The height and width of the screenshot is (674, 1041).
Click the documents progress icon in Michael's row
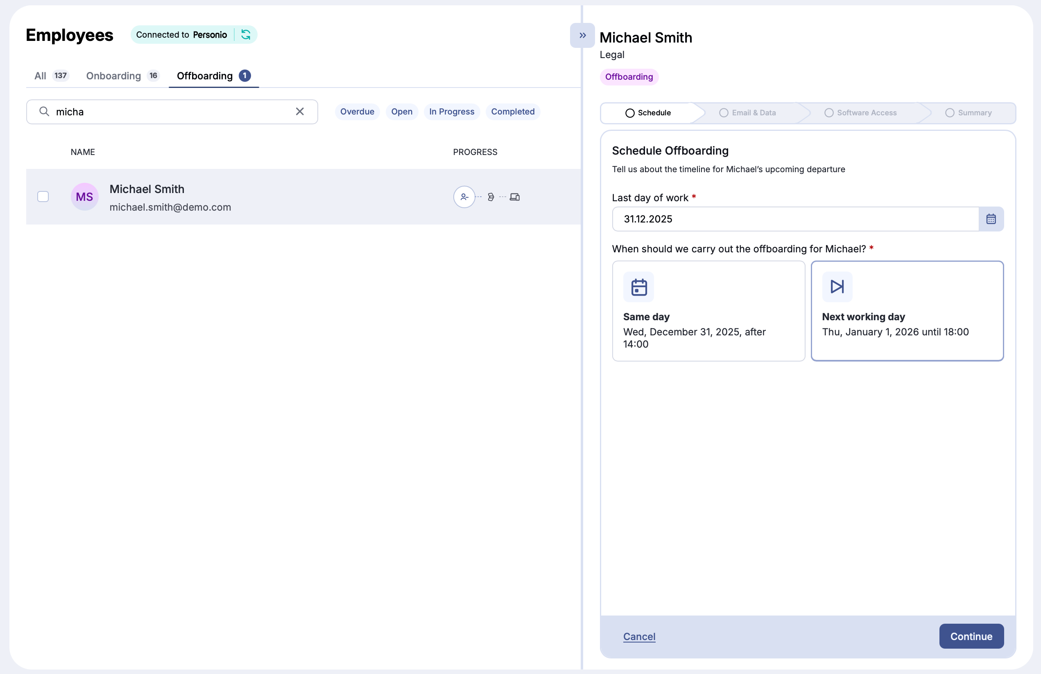[491, 197]
